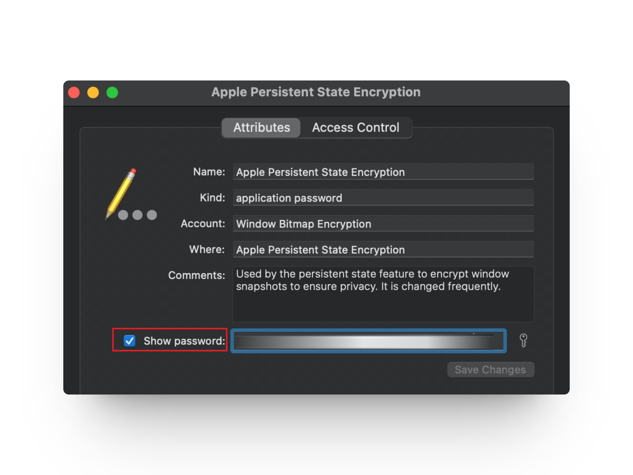Click the green zoom window button
Screen dimensions: 633x475
pos(112,93)
